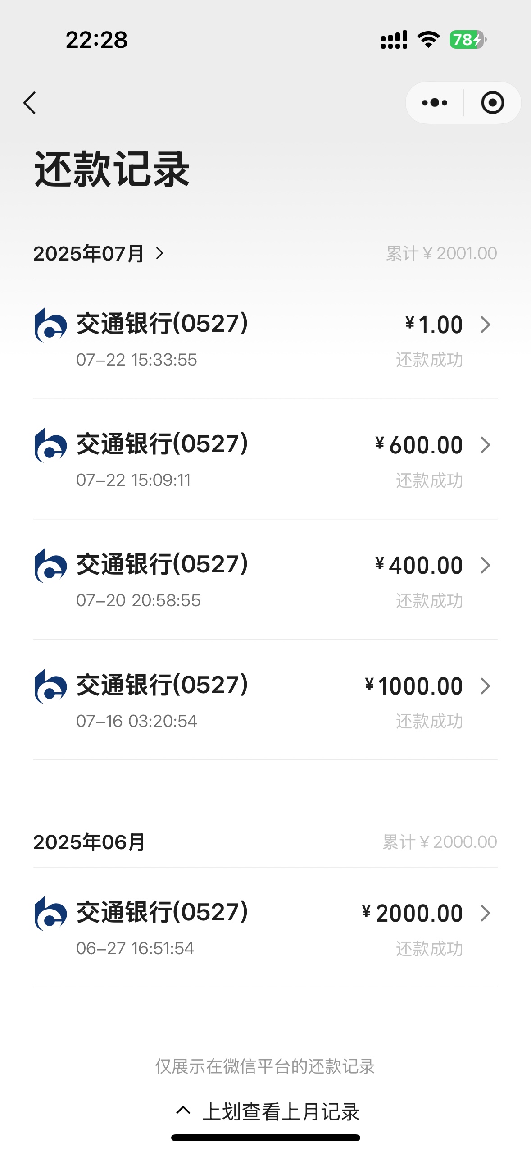Tap bank logo on ¥1000.00 repayment
Screen dimensions: 531x1152
(x=50, y=686)
